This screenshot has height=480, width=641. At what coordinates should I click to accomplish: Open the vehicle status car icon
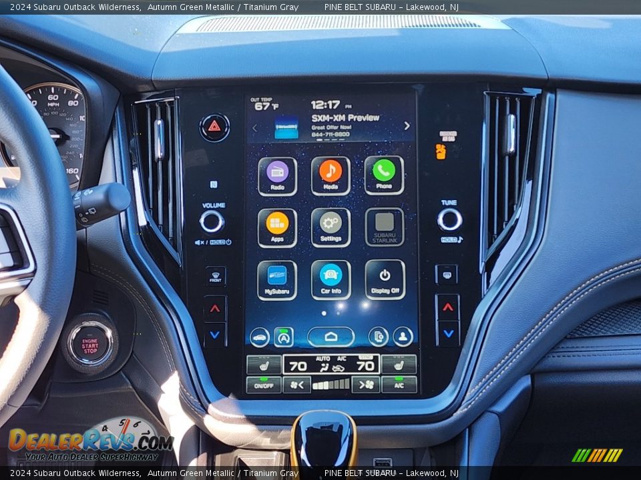(260, 337)
